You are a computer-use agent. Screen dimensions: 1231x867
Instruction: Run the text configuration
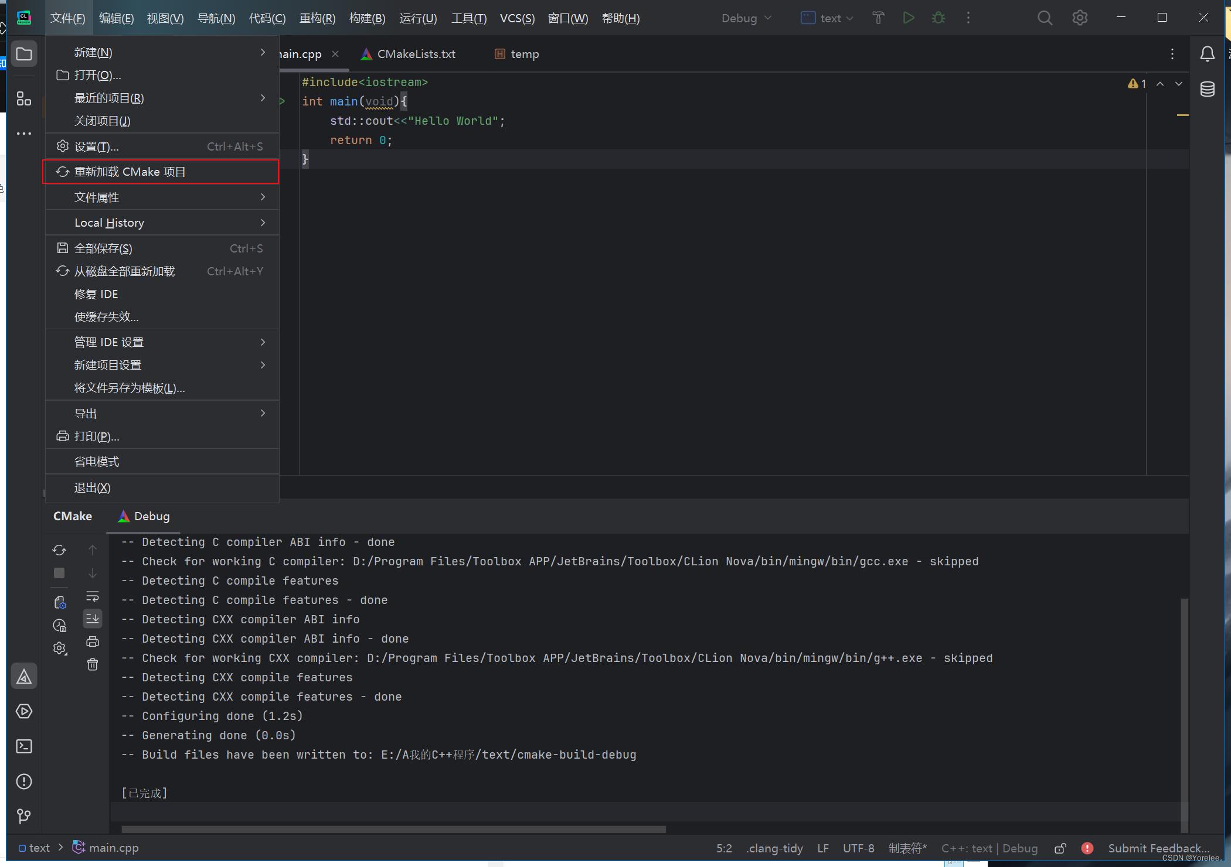[x=909, y=18]
